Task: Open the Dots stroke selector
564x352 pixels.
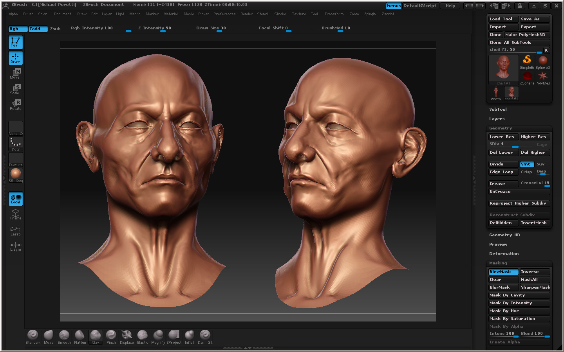Action: pos(16,144)
